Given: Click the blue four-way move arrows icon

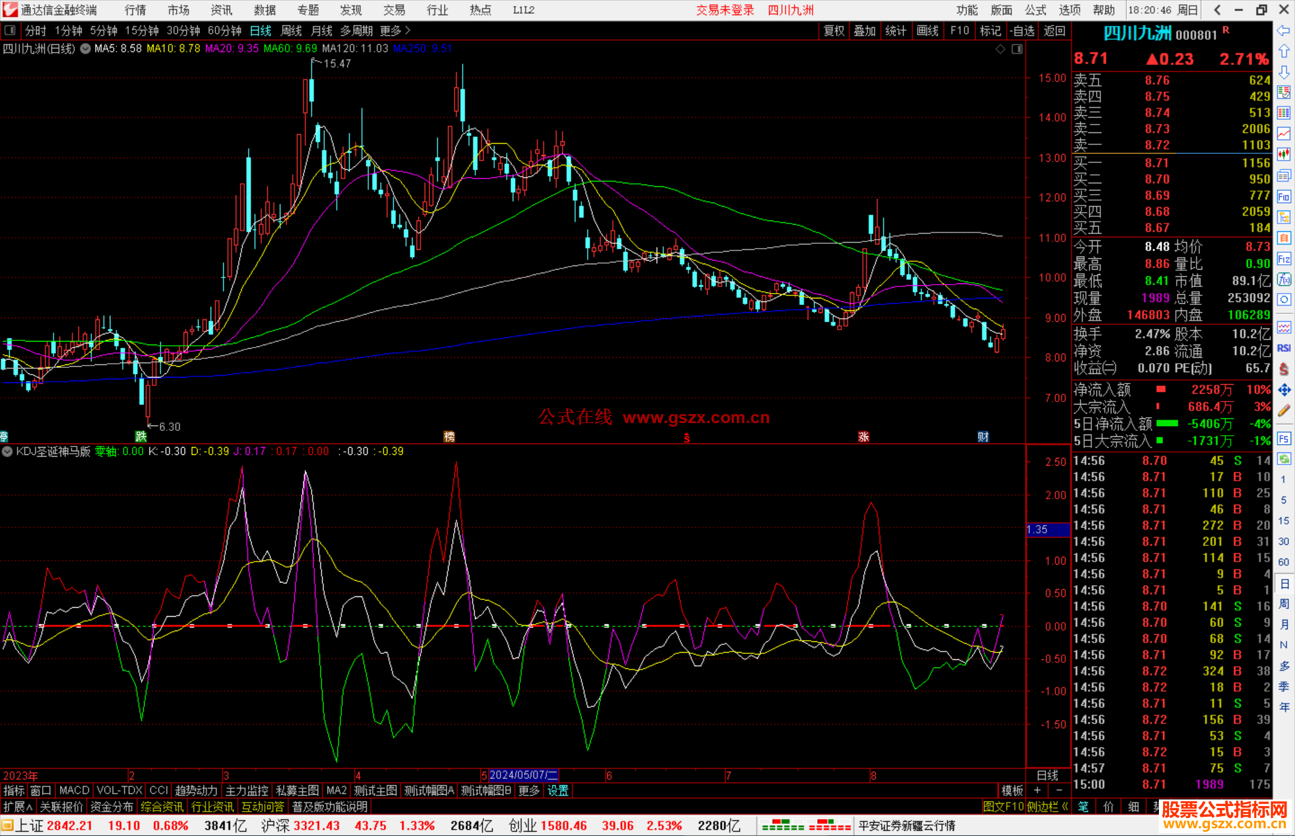Looking at the screenshot, I should pyautogui.click(x=1284, y=390).
